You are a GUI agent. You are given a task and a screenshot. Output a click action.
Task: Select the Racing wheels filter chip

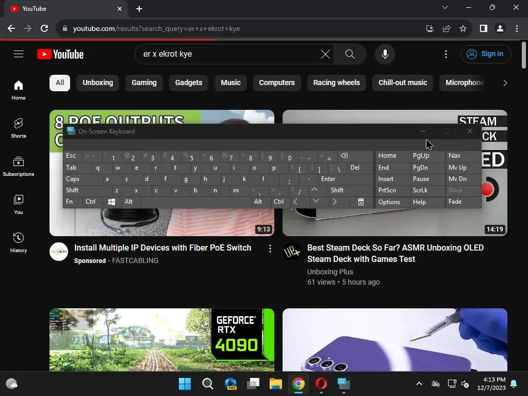(336, 83)
